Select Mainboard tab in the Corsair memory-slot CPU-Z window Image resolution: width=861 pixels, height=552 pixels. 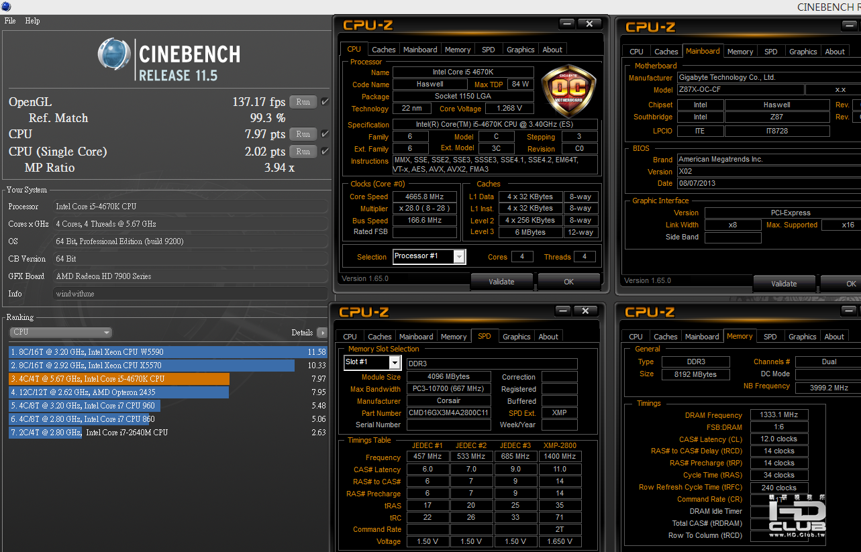coord(416,337)
